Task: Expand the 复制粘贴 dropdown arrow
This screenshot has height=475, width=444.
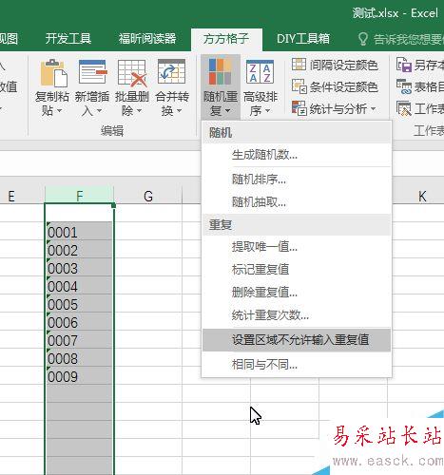Action: pos(59,111)
